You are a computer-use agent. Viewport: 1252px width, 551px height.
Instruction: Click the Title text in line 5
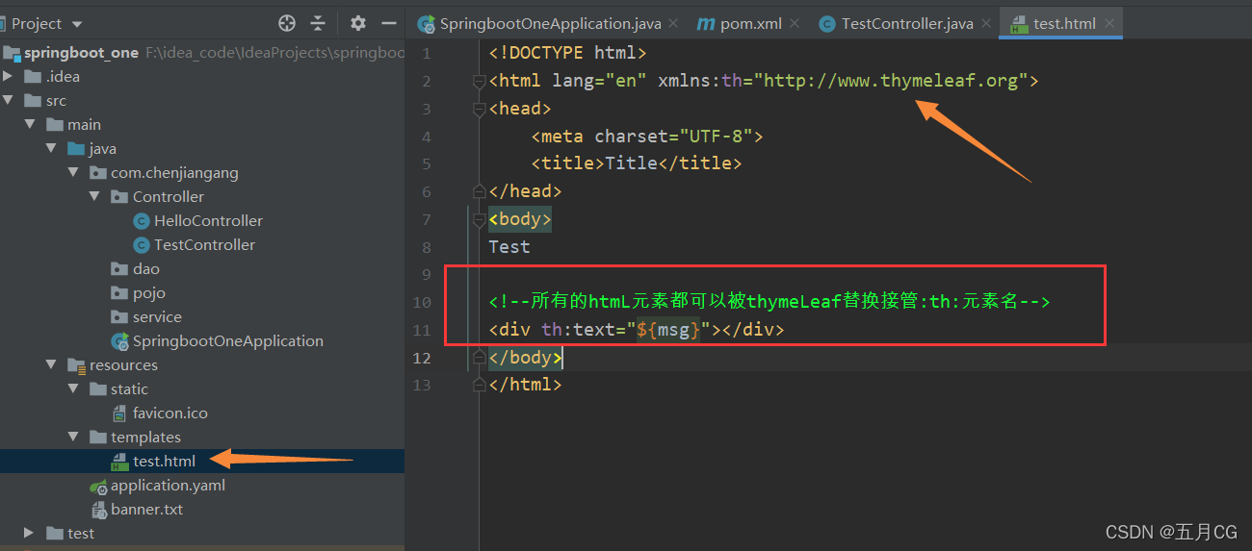pyautogui.click(x=631, y=163)
